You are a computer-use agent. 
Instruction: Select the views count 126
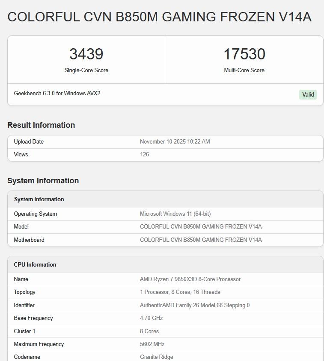(x=144, y=155)
